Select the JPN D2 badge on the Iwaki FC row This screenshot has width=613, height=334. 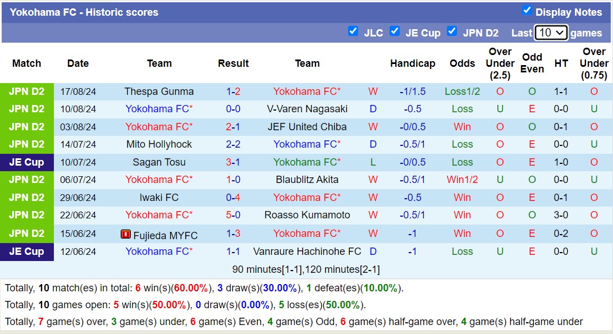coord(26,198)
